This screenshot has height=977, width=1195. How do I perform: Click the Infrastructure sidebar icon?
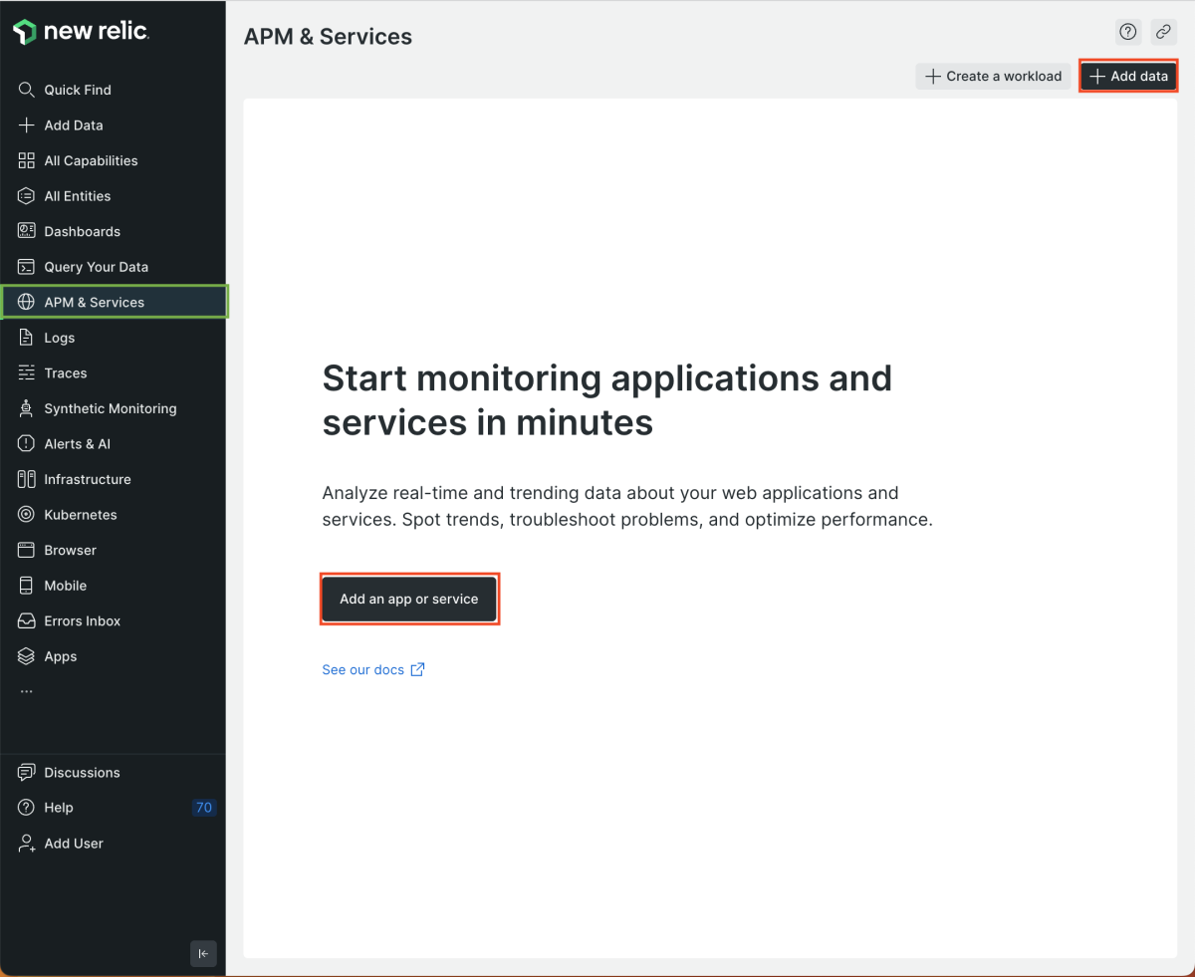coord(27,479)
